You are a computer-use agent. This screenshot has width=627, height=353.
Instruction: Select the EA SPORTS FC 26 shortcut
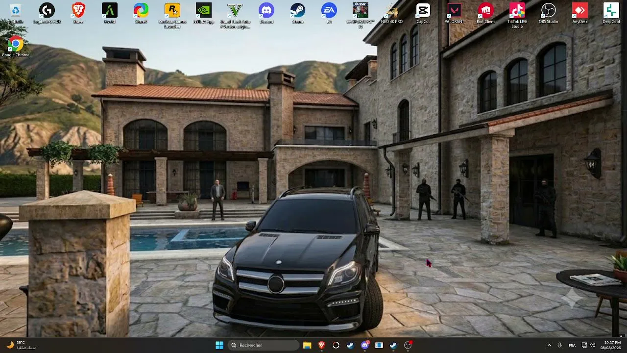pyautogui.click(x=361, y=16)
